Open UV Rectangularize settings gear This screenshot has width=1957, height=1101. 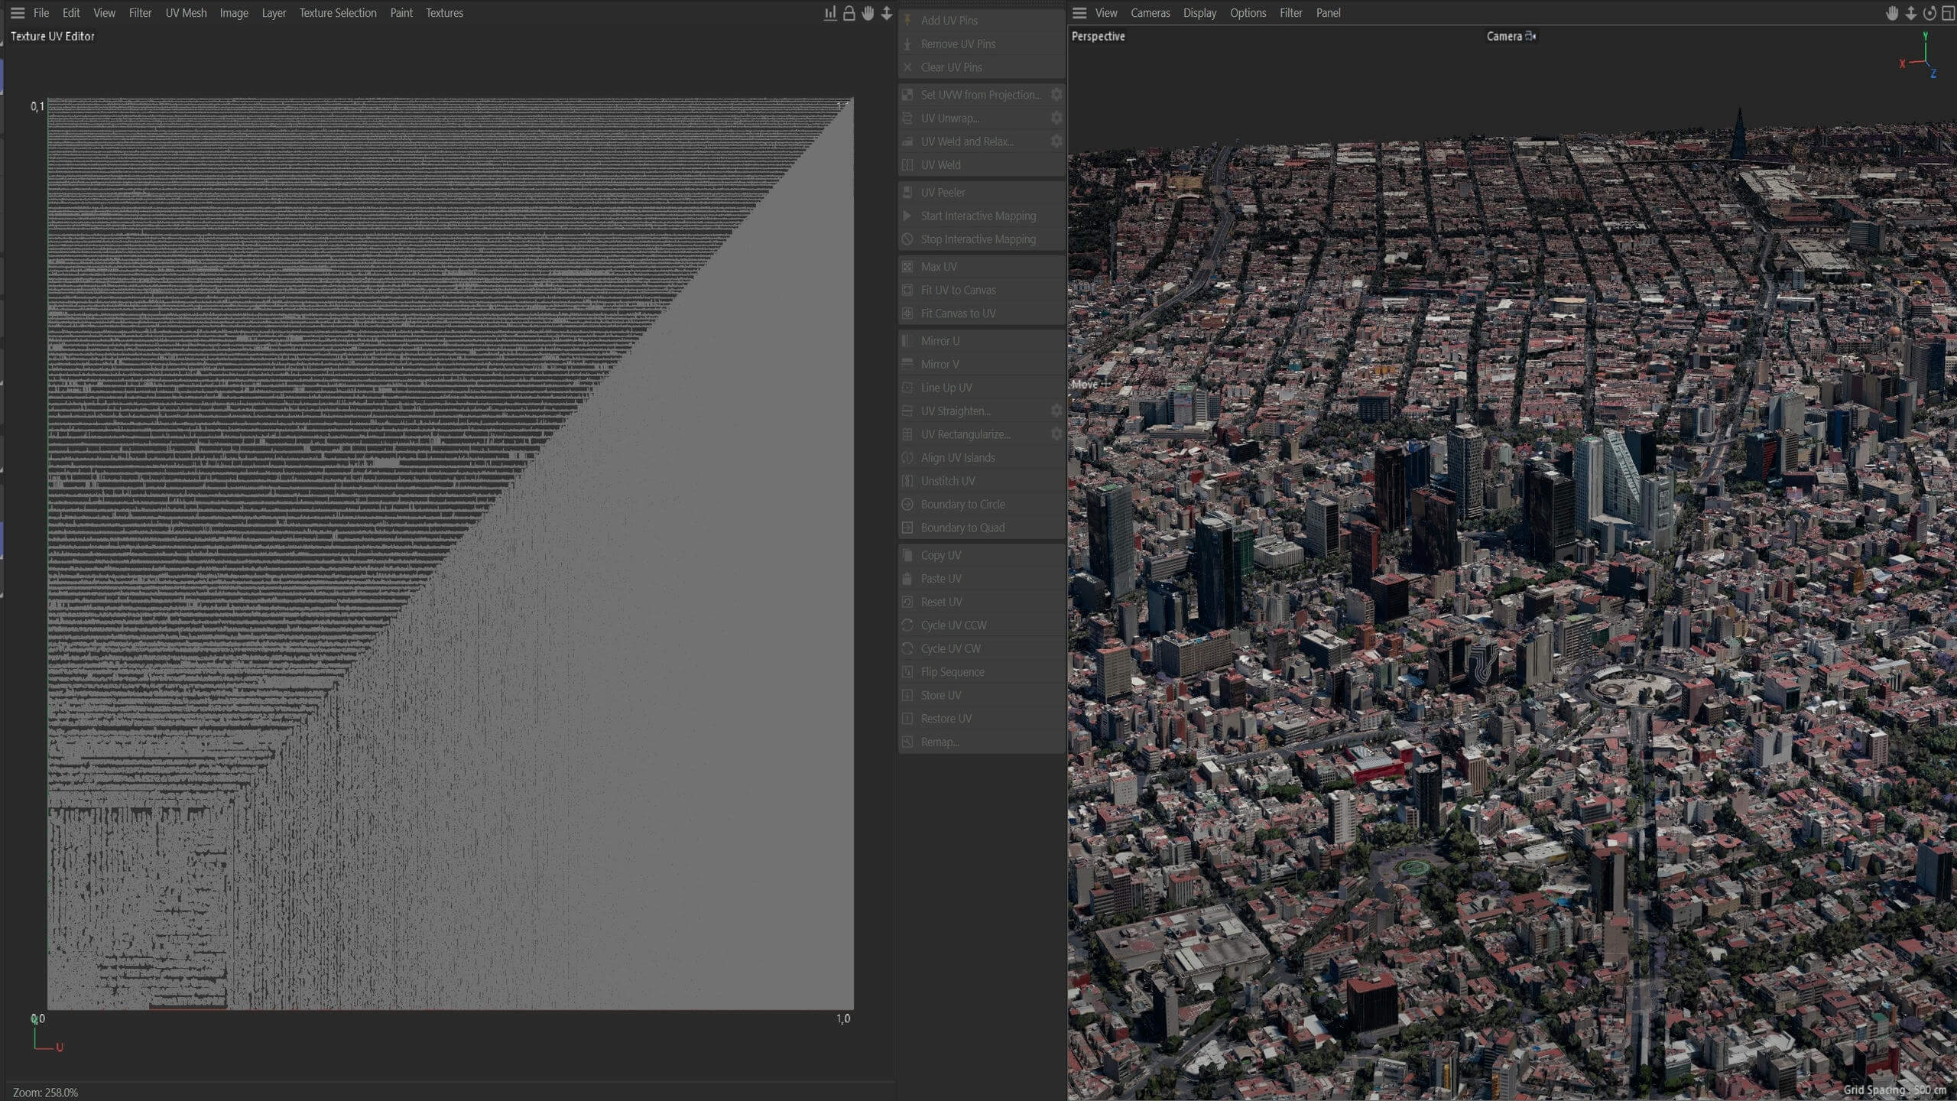[x=1056, y=434]
